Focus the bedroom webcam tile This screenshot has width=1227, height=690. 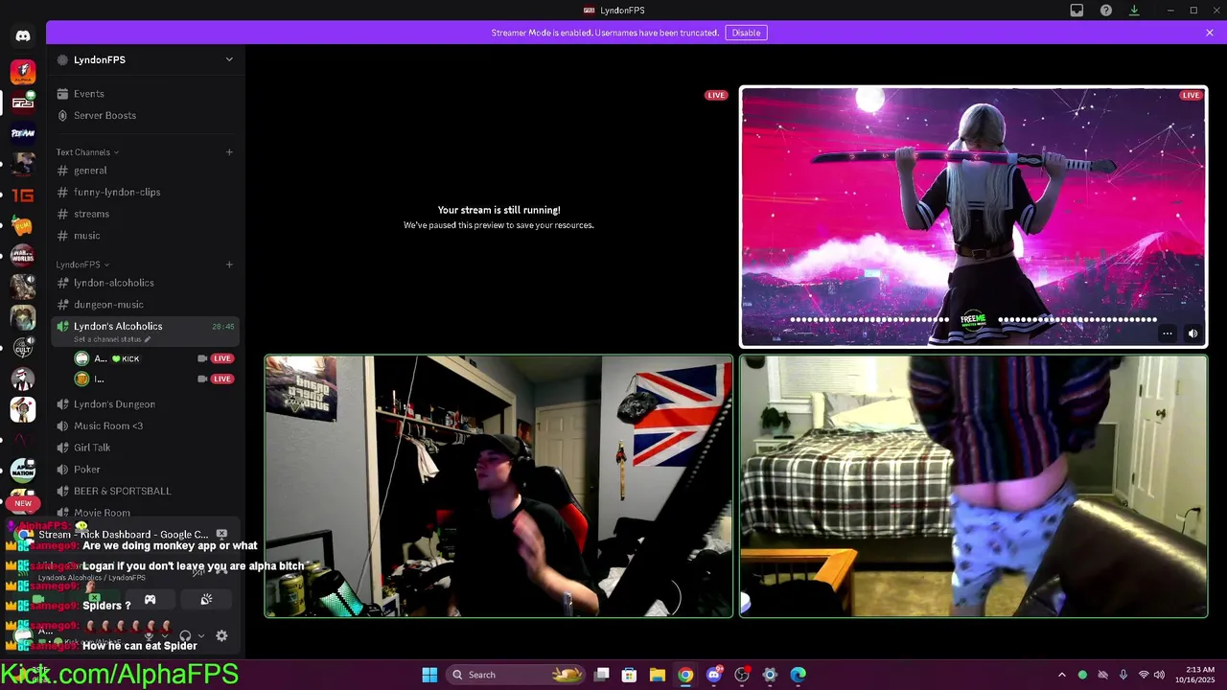click(x=973, y=487)
